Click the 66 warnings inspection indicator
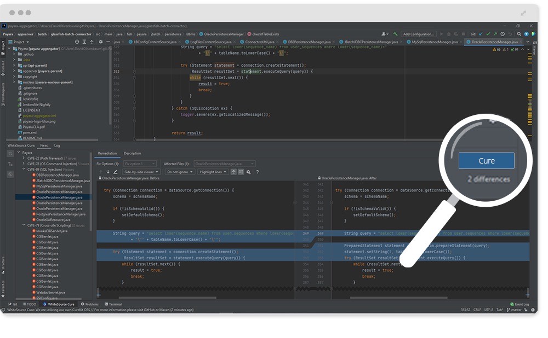The width and height of the screenshot is (548, 338). click(x=496, y=50)
